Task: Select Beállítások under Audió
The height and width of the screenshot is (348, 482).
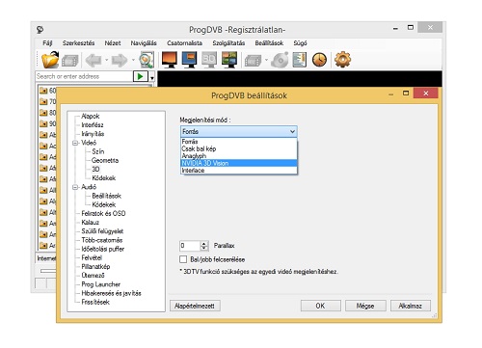Action: (x=106, y=196)
